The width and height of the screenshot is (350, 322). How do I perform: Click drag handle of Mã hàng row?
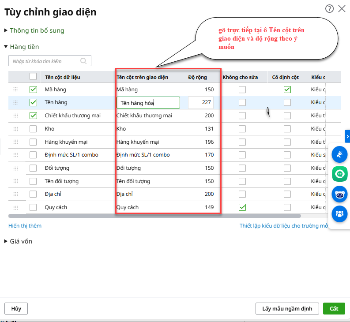pos(15,90)
